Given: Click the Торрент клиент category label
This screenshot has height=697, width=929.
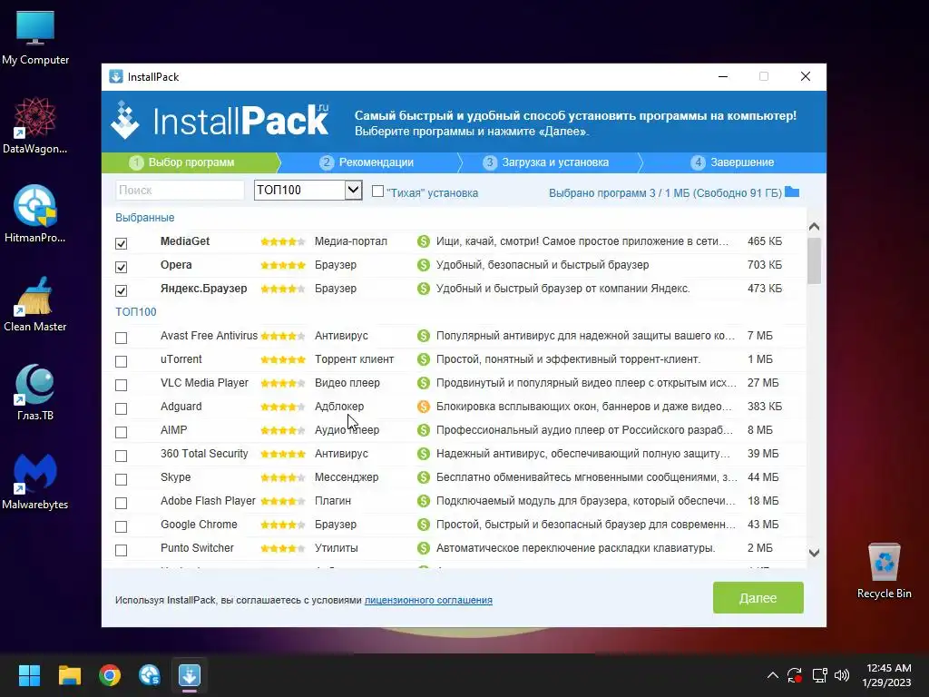Looking at the screenshot, I should click(355, 359).
